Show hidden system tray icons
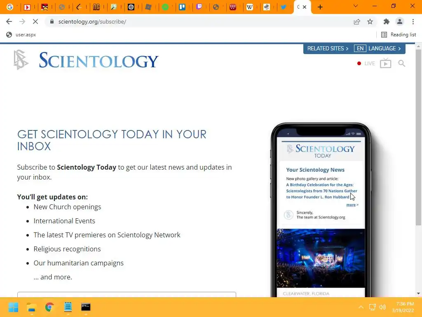The height and width of the screenshot is (317, 422). [x=361, y=307]
